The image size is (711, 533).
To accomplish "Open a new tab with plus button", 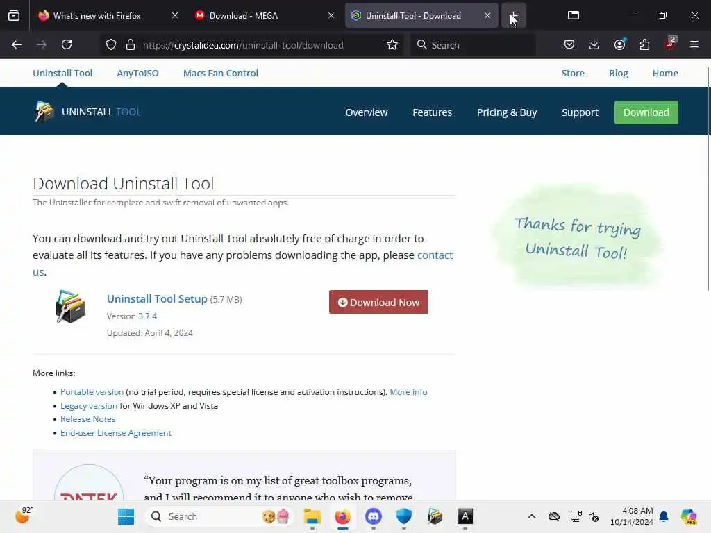I will coord(513,15).
